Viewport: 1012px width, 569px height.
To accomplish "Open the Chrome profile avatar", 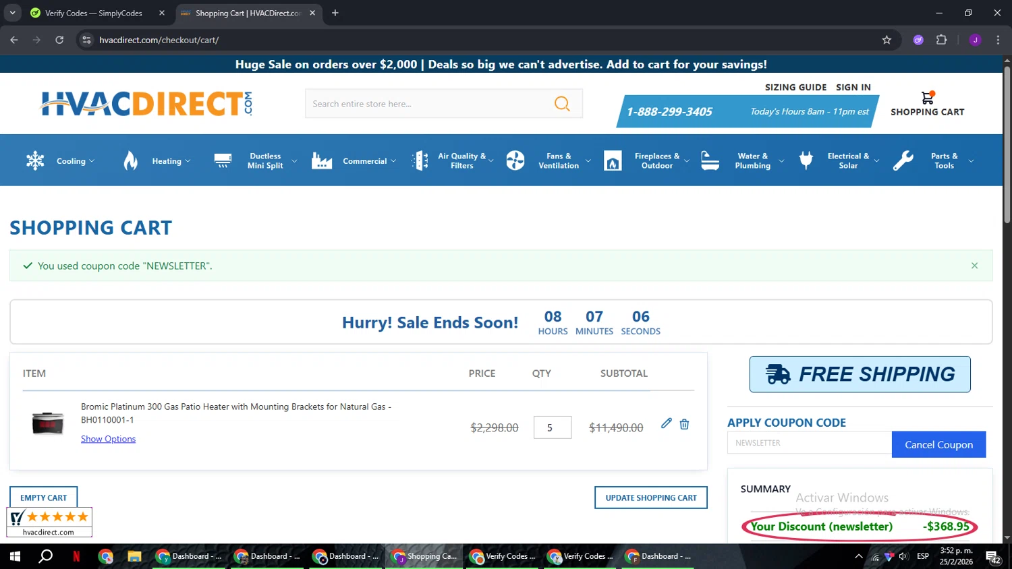I will (975, 40).
